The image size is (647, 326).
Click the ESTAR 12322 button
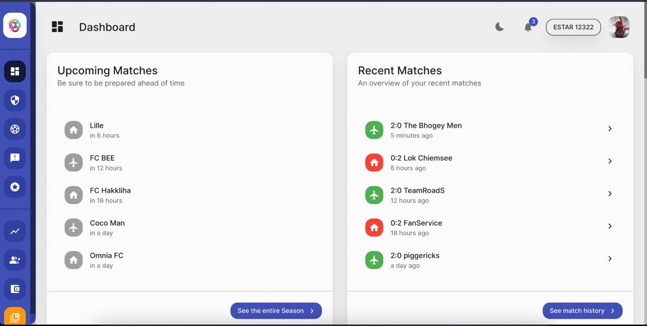[573, 27]
